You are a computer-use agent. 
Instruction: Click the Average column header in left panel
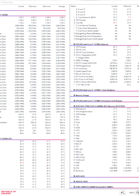pyautogui.click(x=62, y=6)
